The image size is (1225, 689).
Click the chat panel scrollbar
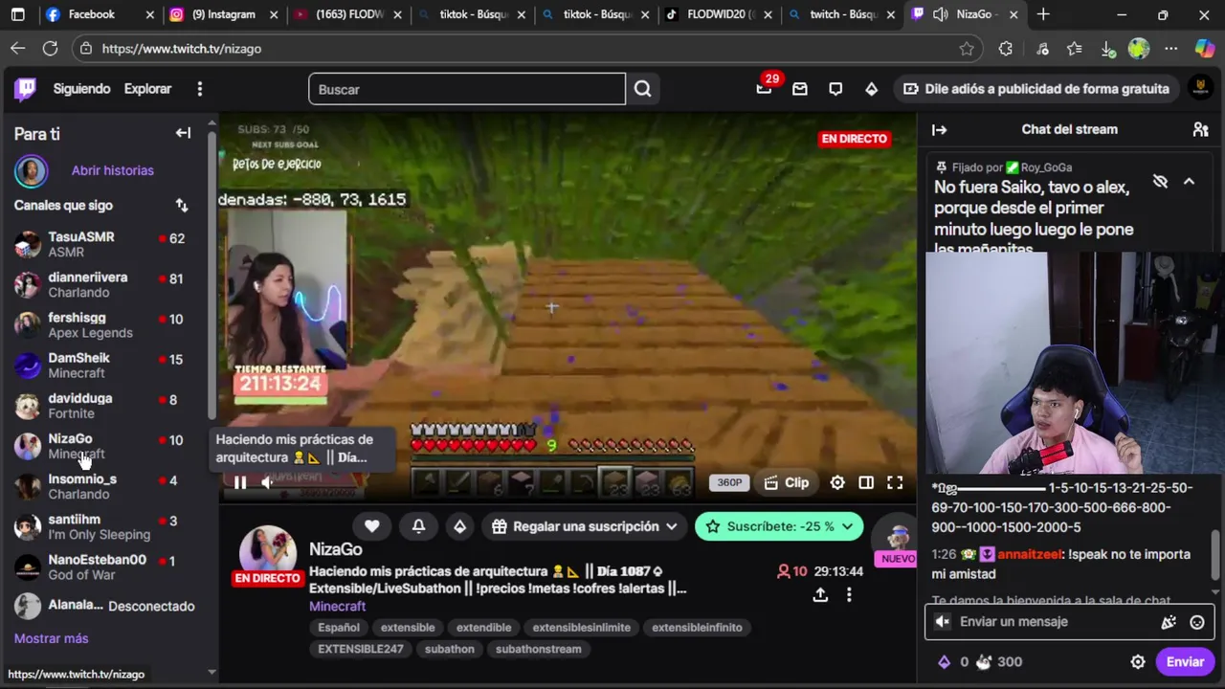pos(1215,555)
